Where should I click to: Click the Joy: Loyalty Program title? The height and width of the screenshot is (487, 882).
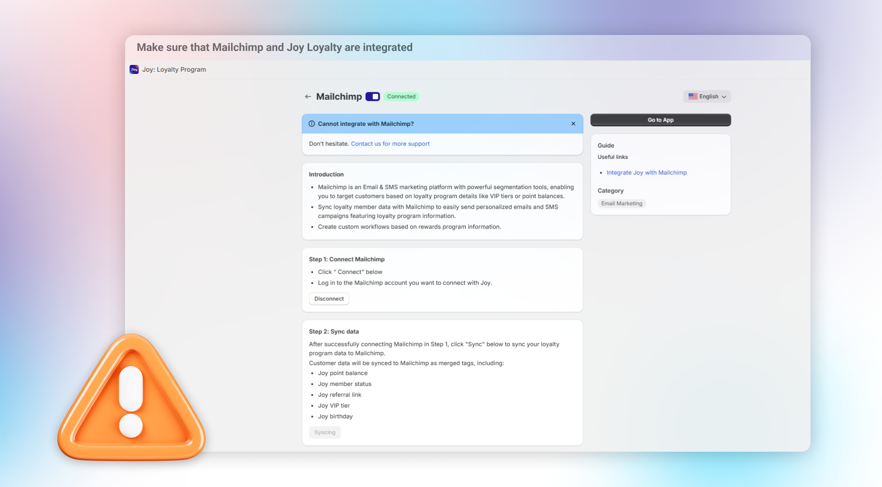(x=174, y=69)
